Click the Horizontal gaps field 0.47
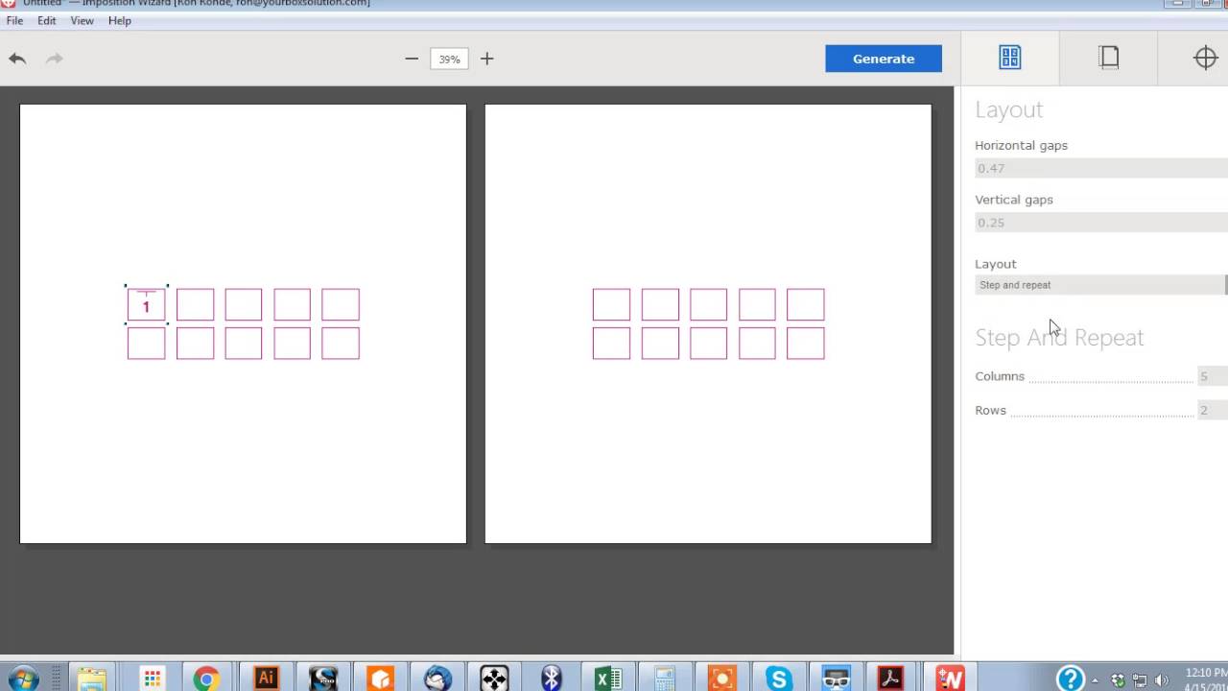 click(1101, 168)
